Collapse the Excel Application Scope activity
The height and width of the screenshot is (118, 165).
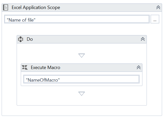pos(158,7)
